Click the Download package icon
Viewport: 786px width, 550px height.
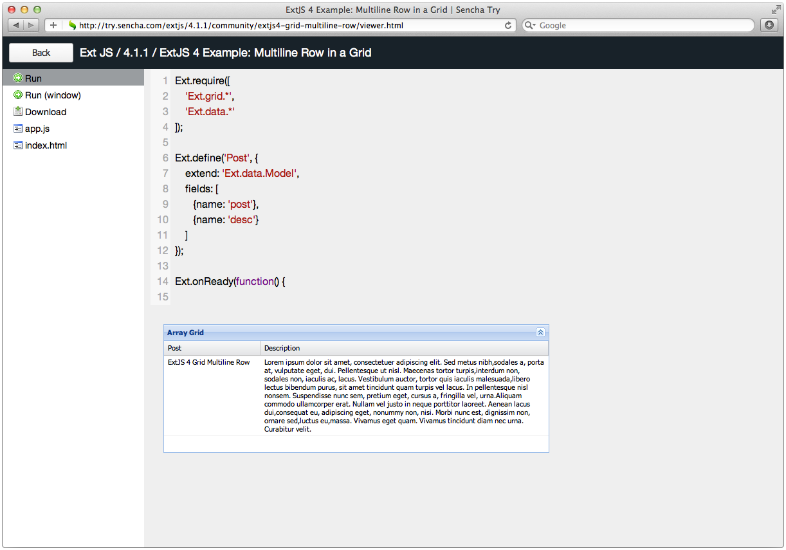point(18,112)
